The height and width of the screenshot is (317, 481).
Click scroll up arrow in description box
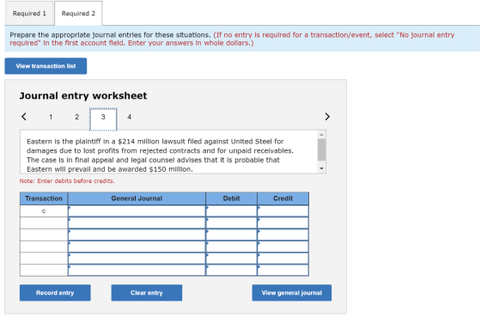click(x=321, y=135)
